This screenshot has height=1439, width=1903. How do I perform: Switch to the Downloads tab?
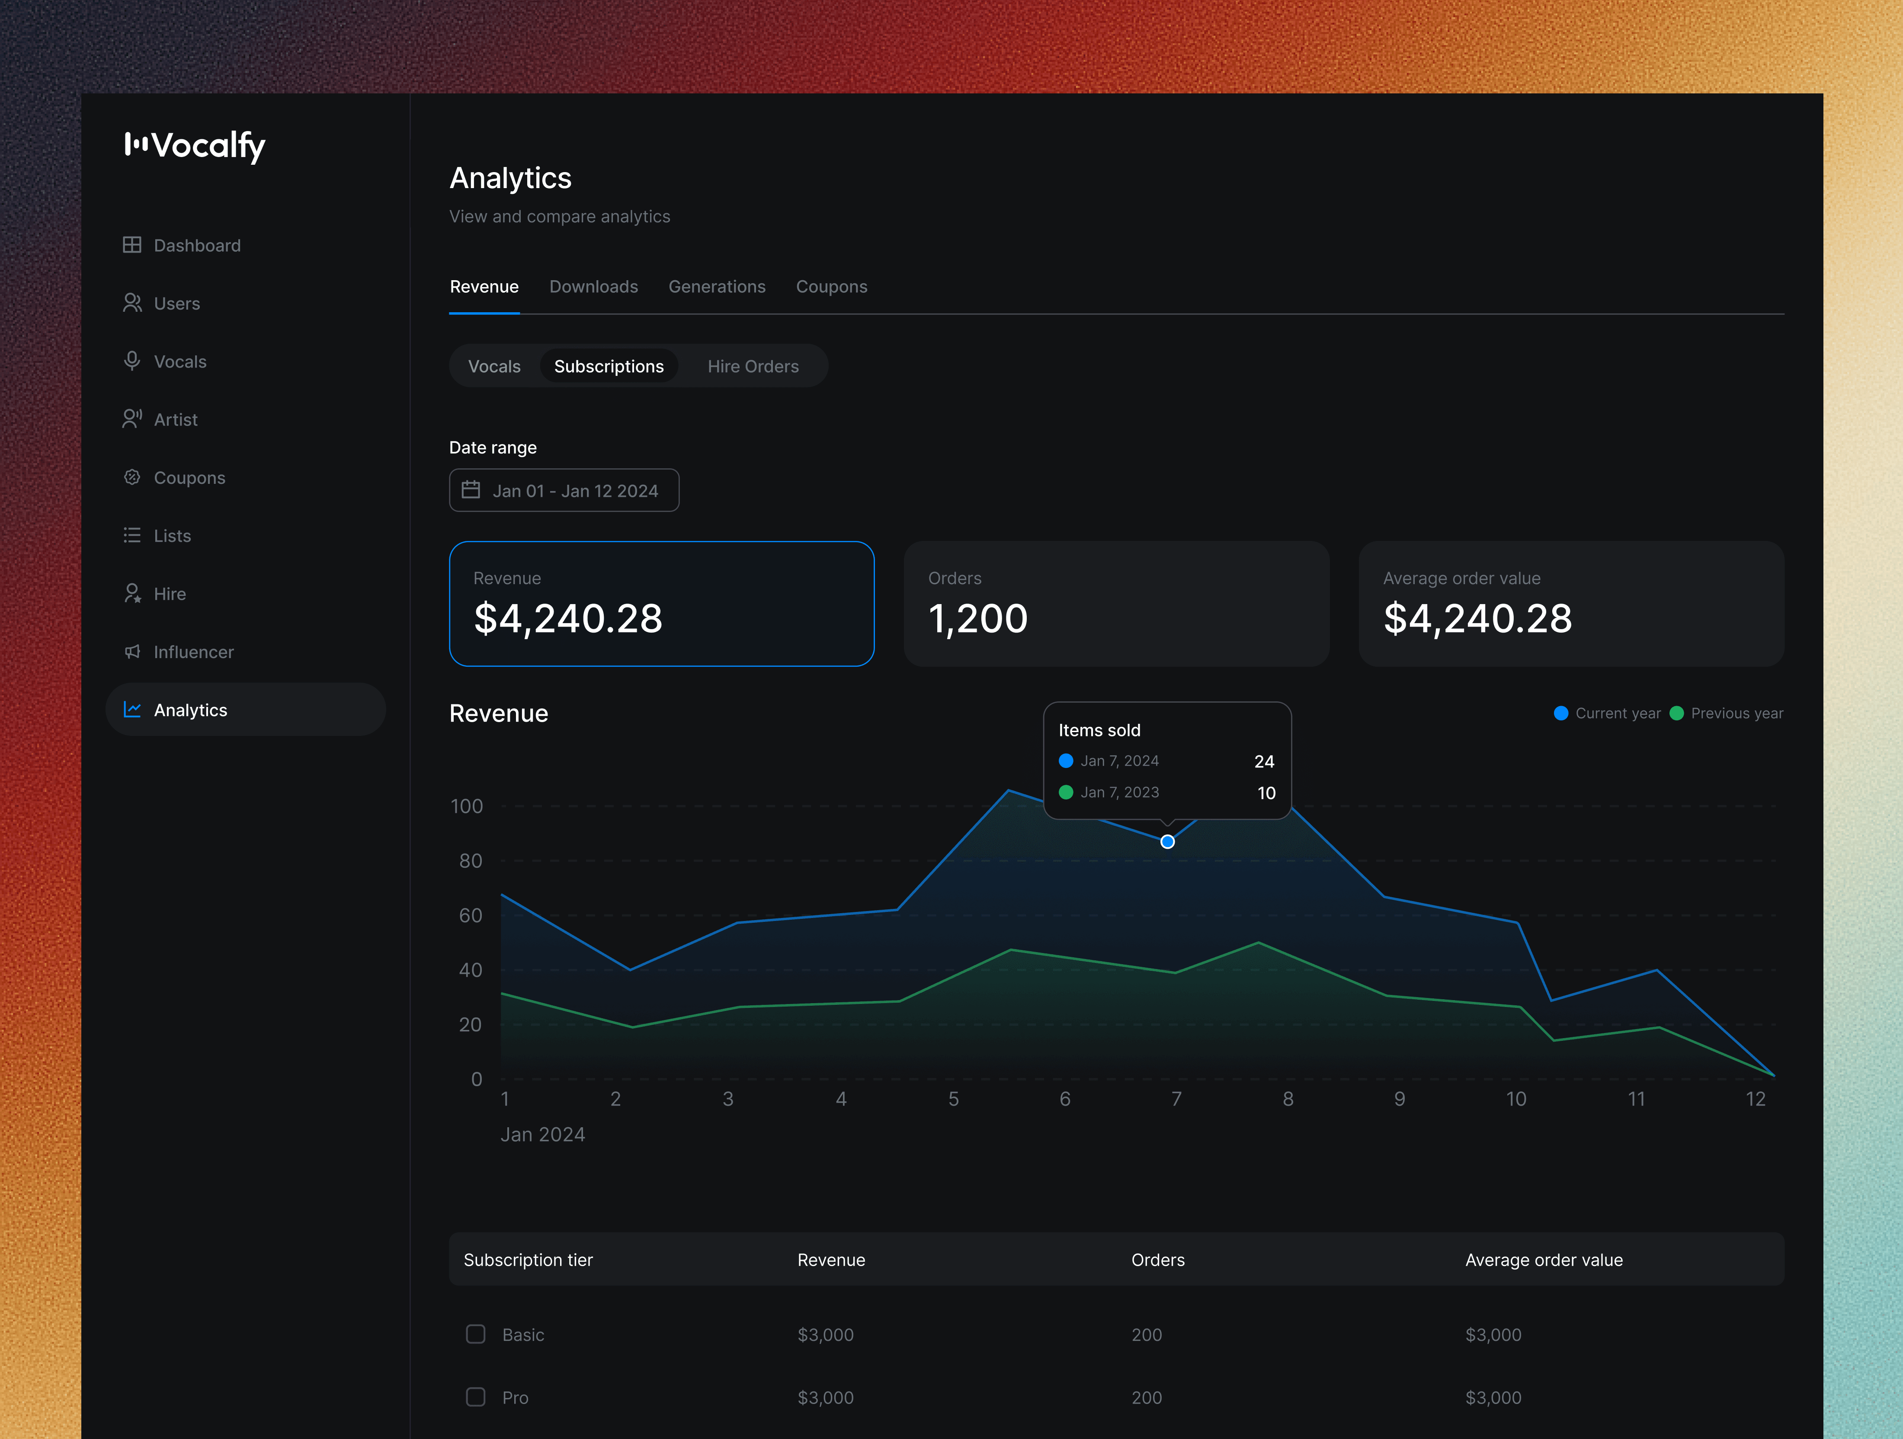pyautogui.click(x=594, y=286)
